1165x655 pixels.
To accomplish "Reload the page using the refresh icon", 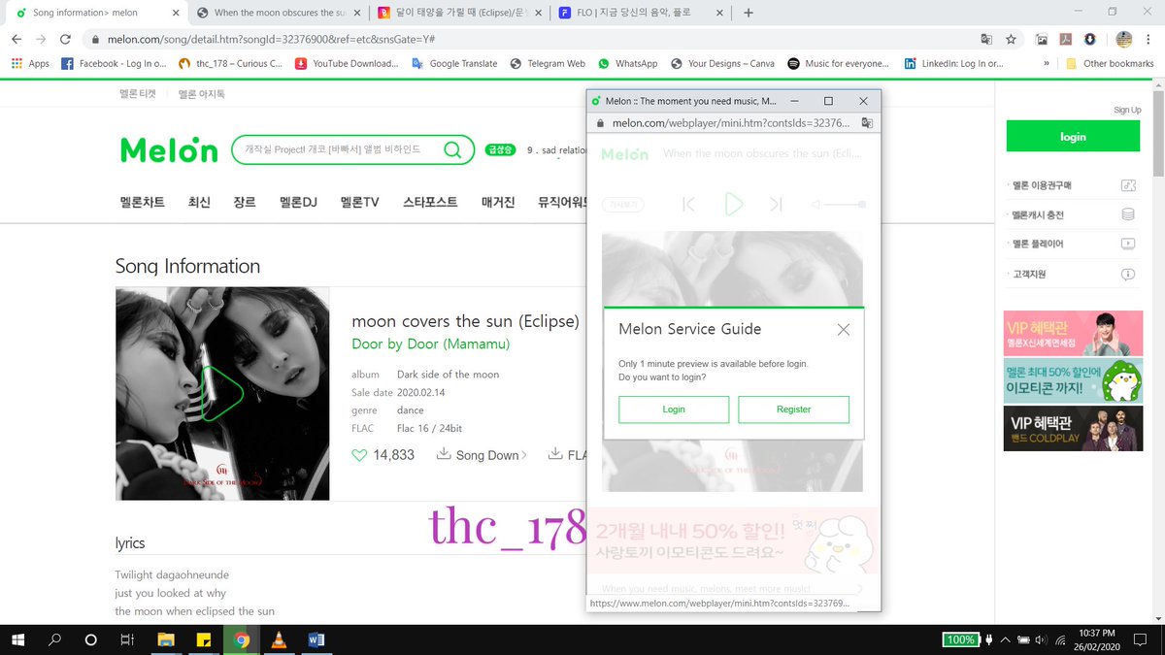I will 65,40.
